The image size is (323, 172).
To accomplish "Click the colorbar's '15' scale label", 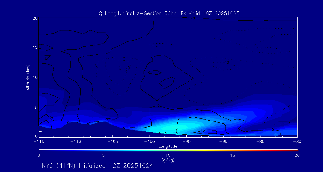I will coord(232,155).
